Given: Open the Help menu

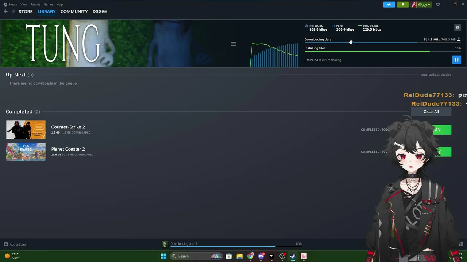Looking at the screenshot, I should pyautogui.click(x=59, y=4).
